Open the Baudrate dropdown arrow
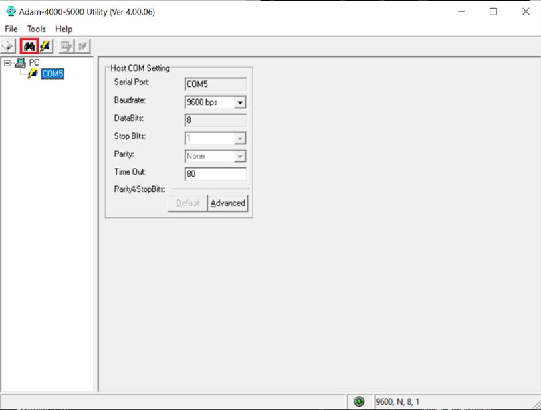This screenshot has width=541, height=410. (x=240, y=102)
